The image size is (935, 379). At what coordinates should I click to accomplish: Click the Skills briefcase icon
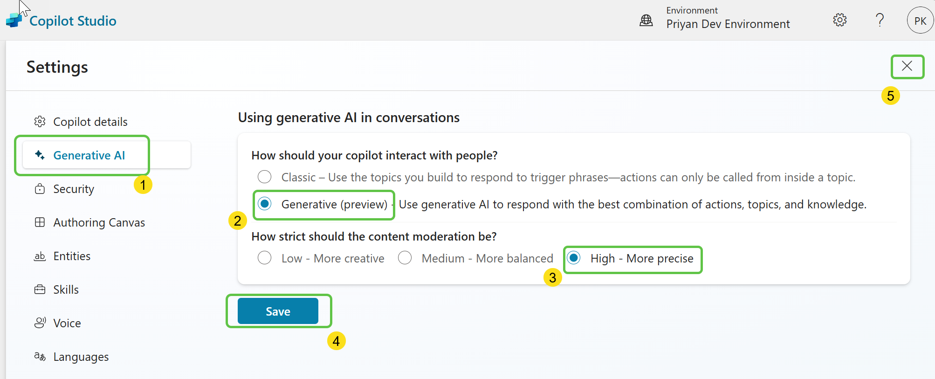pos(40,289)
